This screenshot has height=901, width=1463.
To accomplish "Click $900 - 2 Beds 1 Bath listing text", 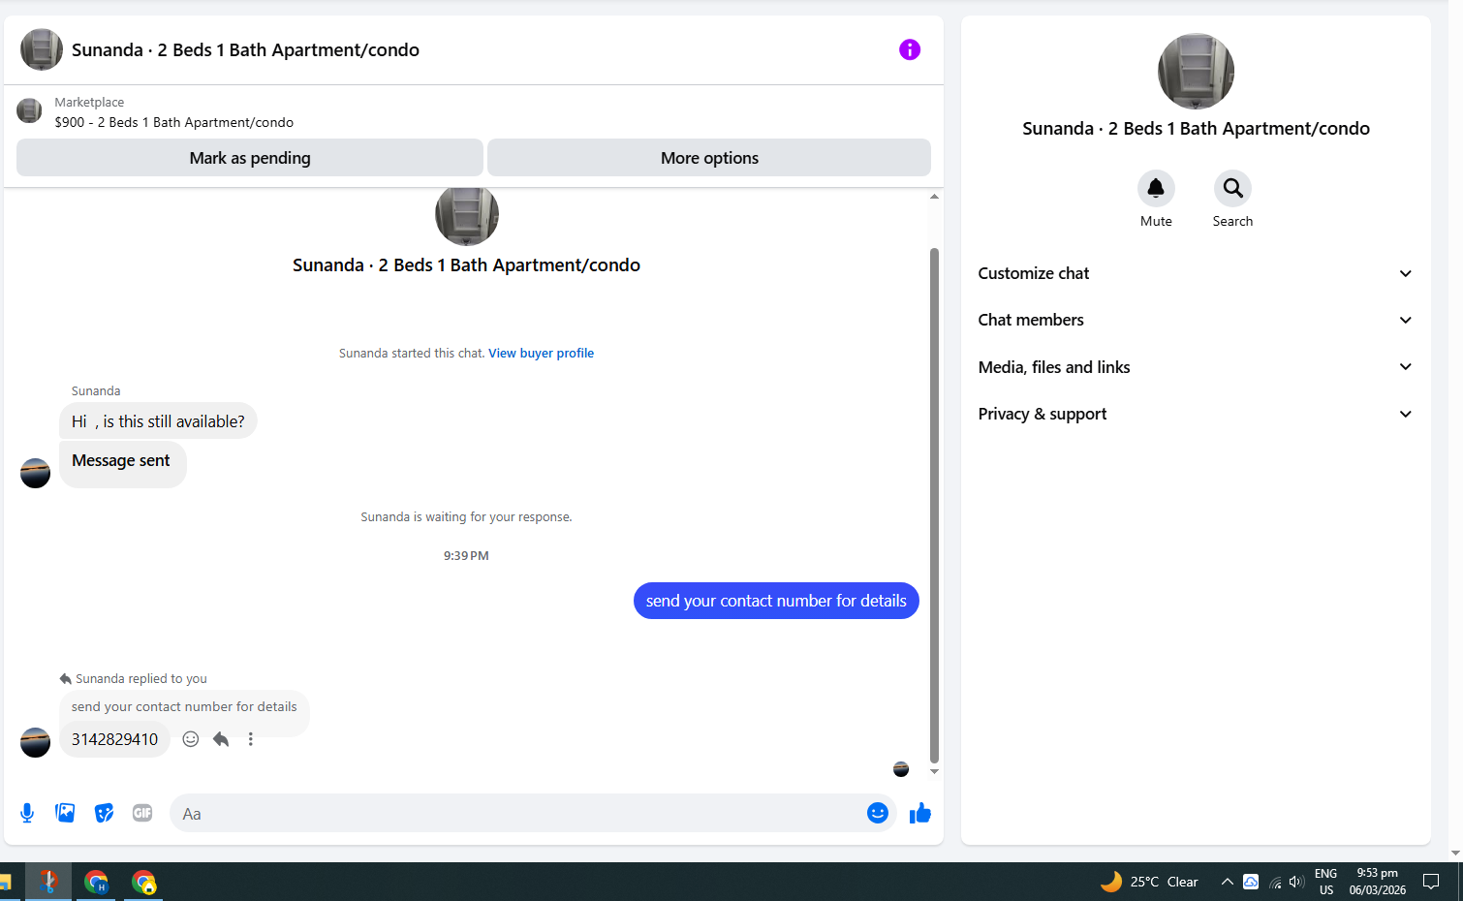I will point(174,122).
